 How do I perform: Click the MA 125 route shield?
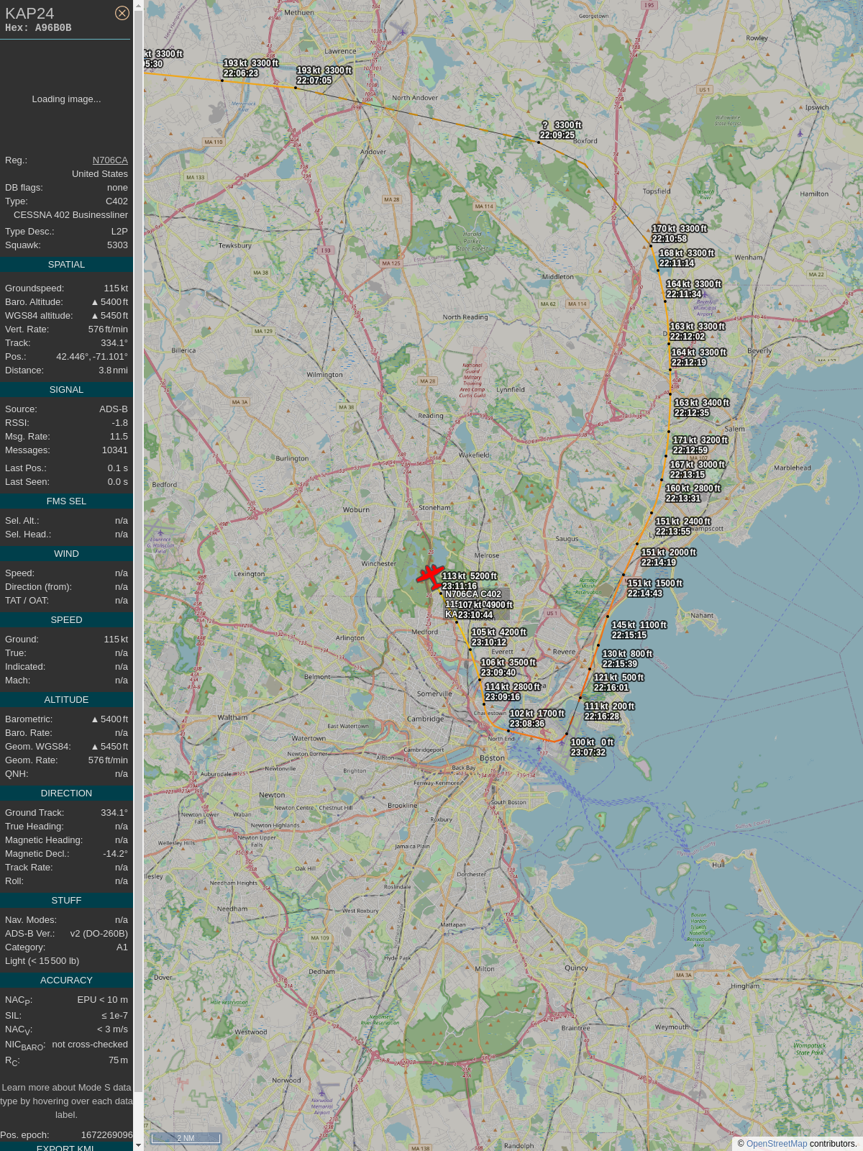tap(391, 263)
